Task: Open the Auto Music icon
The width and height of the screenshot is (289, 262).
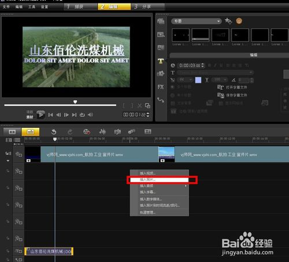Action: 117,132
